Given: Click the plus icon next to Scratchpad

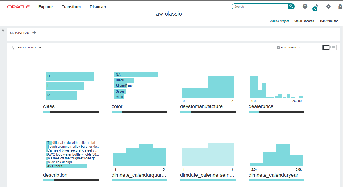Looking at the screenshot, I should pos(34,32).
